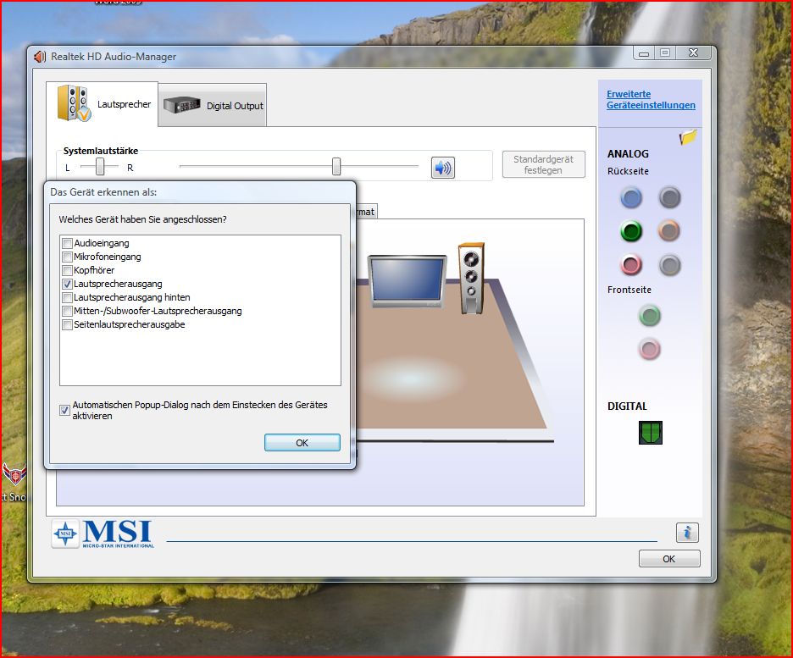793x658 pixels.
Task: Mute sound with the speaker volume button
Action: 443,168
